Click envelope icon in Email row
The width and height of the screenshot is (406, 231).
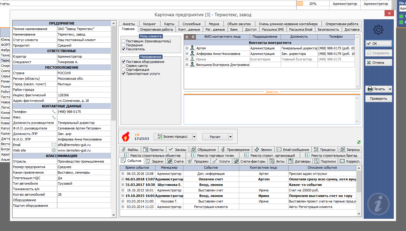54,145
